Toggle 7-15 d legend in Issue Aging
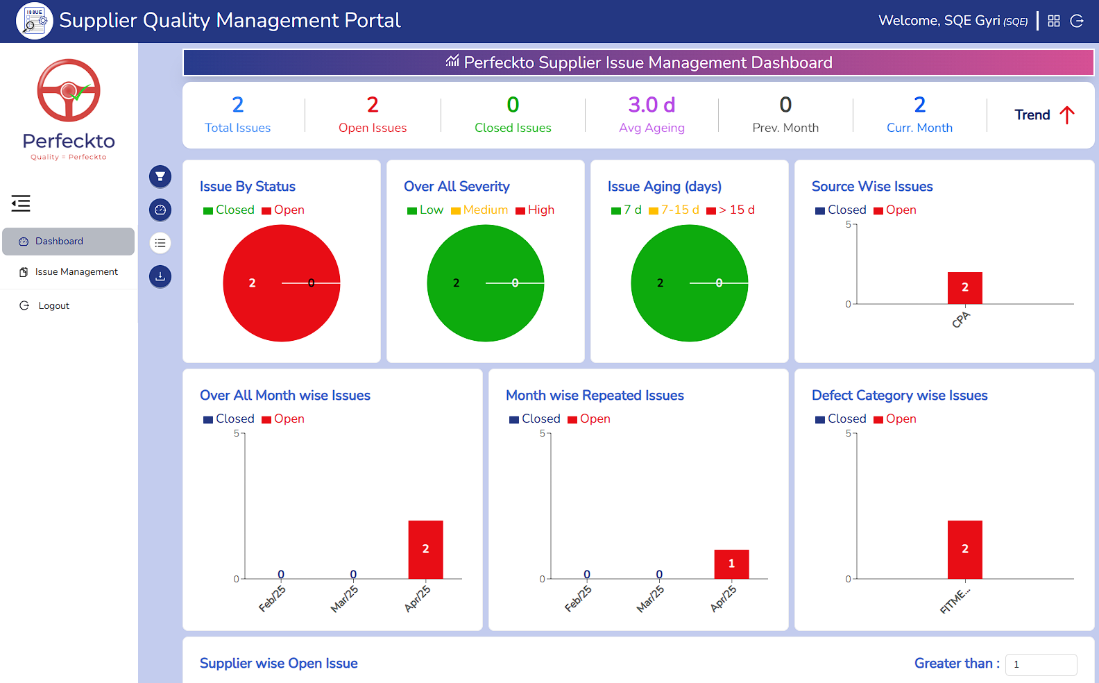This screenshot has width=1099, height=683. point(674,210)
